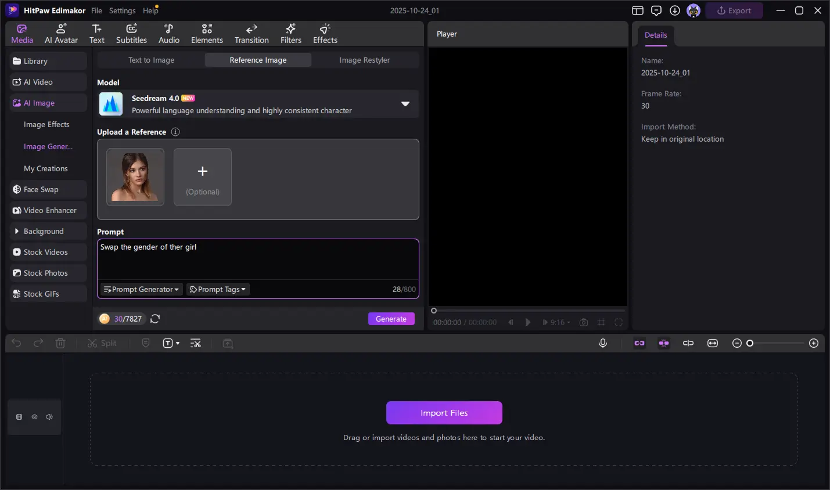Switch to the Image Restyler tab
This screenshot has width=830, height=490.
(x=364, y=60)
